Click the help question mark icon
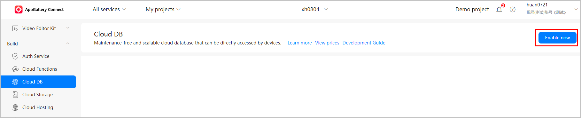The height and width of the screenshot is (118, 581). tap(513, 10)
